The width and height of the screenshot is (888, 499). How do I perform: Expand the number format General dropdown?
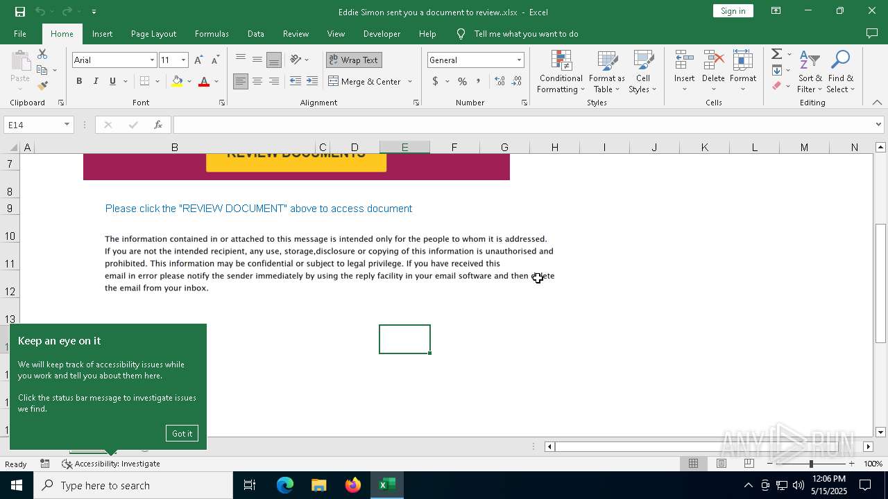tap(518, 60)
